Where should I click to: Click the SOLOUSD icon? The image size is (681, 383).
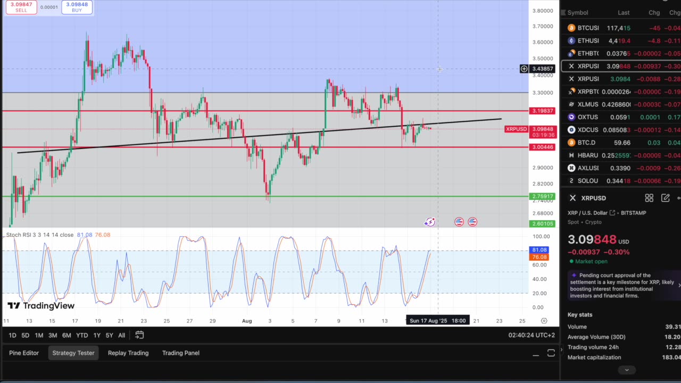[x=571, y=181]
